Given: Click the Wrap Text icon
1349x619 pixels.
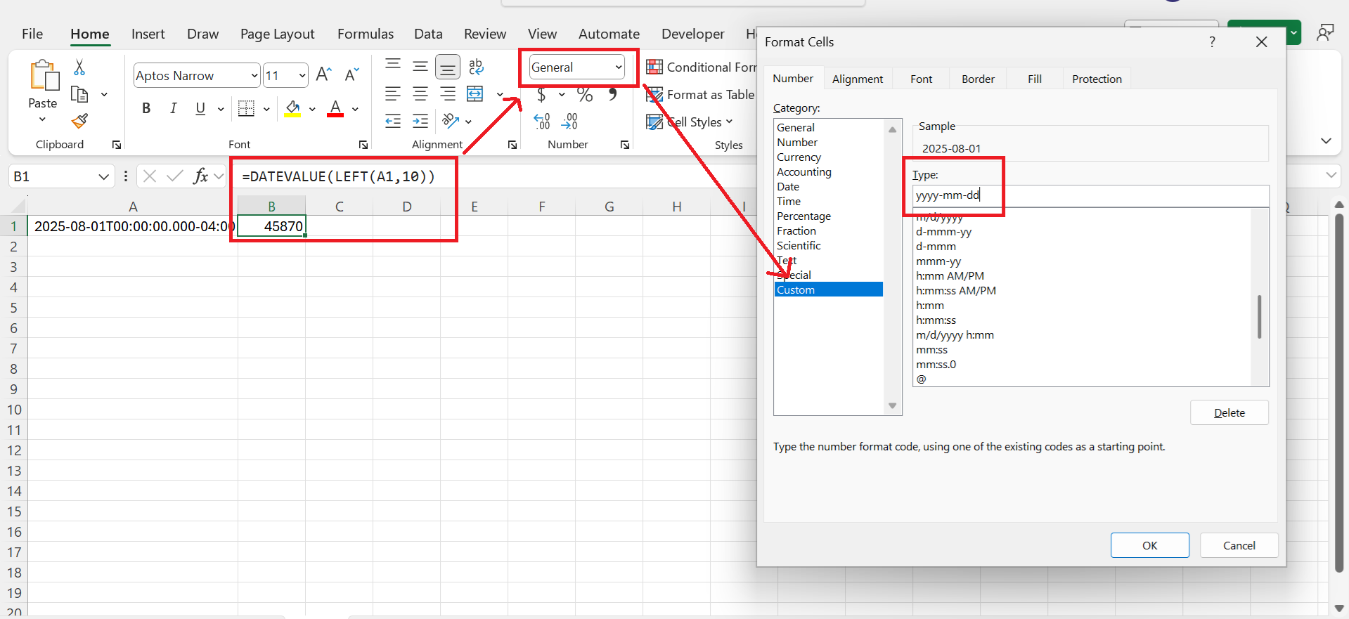Looking at the screenshot, I should [x=476, y=66].
